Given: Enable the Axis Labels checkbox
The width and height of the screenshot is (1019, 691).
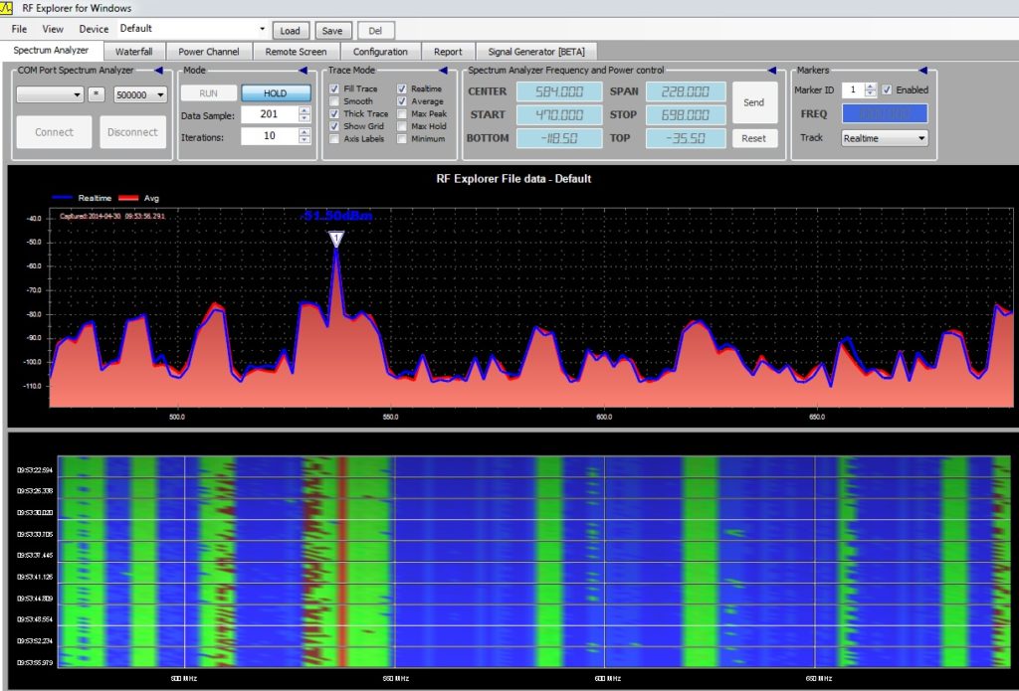Looking at the screenshot, I should click(x=334, y=139).
